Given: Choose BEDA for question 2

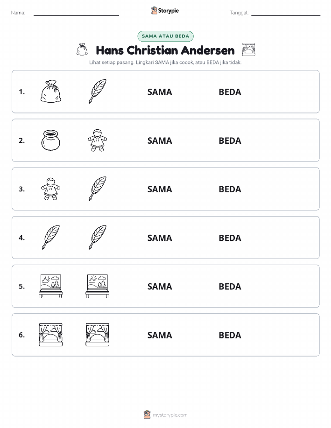Looking at the screenshot, I should (230, 140).
